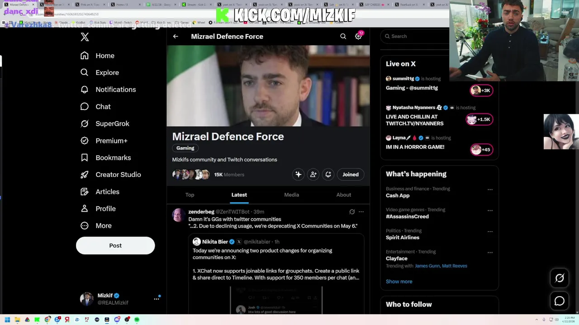Open the Creator Studio rocket icon
Viewport: 579px width, 325px height.
pyautogui.click(x=84, y=174)
